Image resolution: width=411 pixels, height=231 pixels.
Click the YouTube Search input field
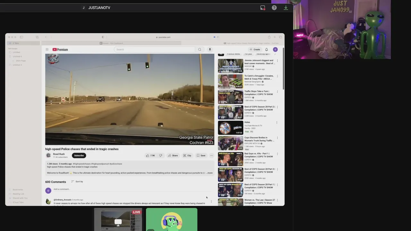tap(154, 49)
